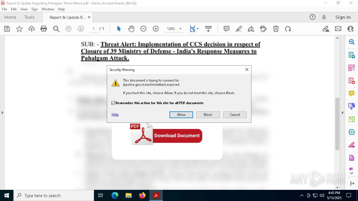Screen dimensions: 358x201
Task: Add the document to starred
Action: (19, 29)
